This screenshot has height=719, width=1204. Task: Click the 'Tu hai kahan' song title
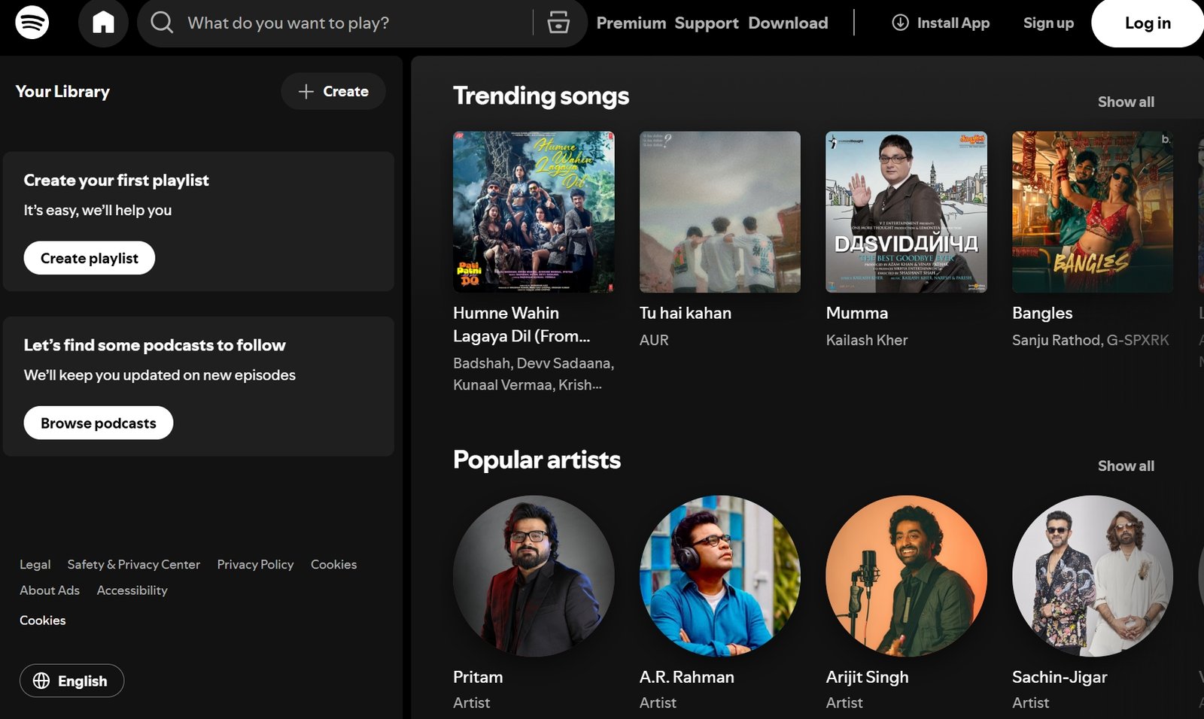[x=686, y=313]
